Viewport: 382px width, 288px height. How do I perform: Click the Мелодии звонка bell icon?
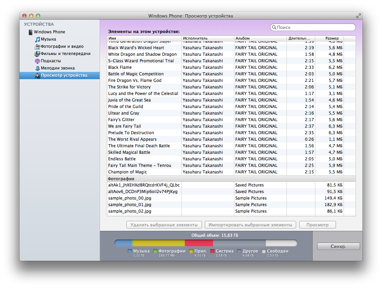[x=37, y=68]
